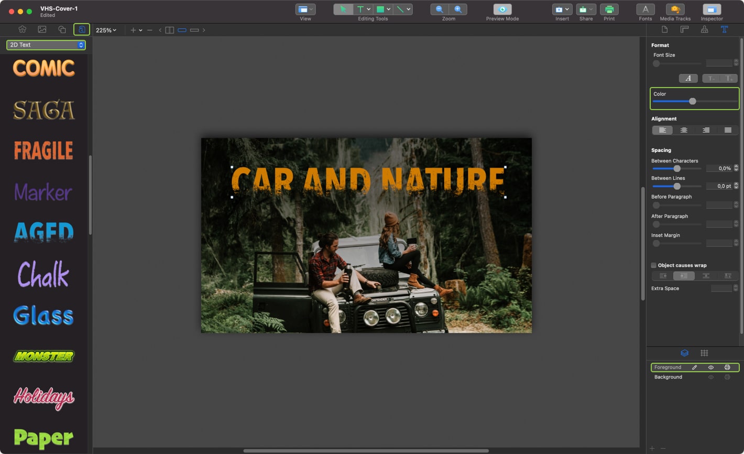Open the Geometry inspector tab

684,29
